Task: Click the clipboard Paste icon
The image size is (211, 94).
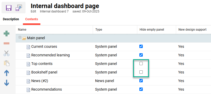Action: [7, 63]
